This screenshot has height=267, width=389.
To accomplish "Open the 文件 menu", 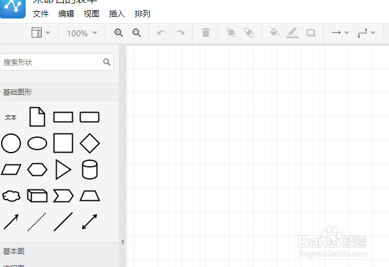I will pyautogui.click(x=41, y=14).
